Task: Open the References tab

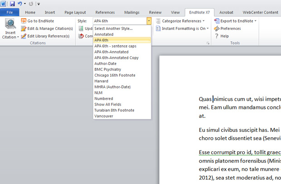Action: click(105, 12)
